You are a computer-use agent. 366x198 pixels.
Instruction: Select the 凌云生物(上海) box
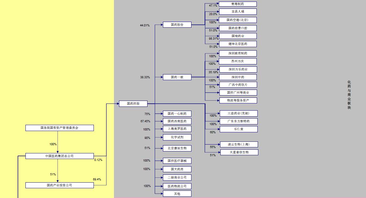point(239,145)
